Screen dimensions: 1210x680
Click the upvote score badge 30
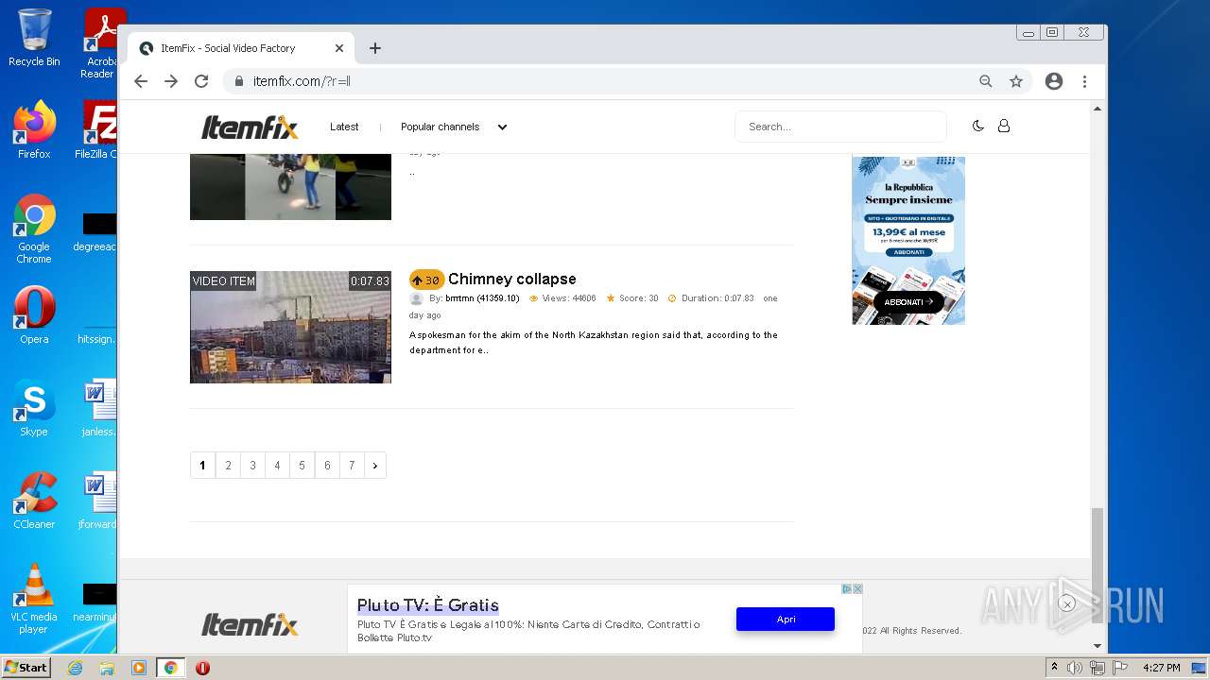[x=426, y=280]
